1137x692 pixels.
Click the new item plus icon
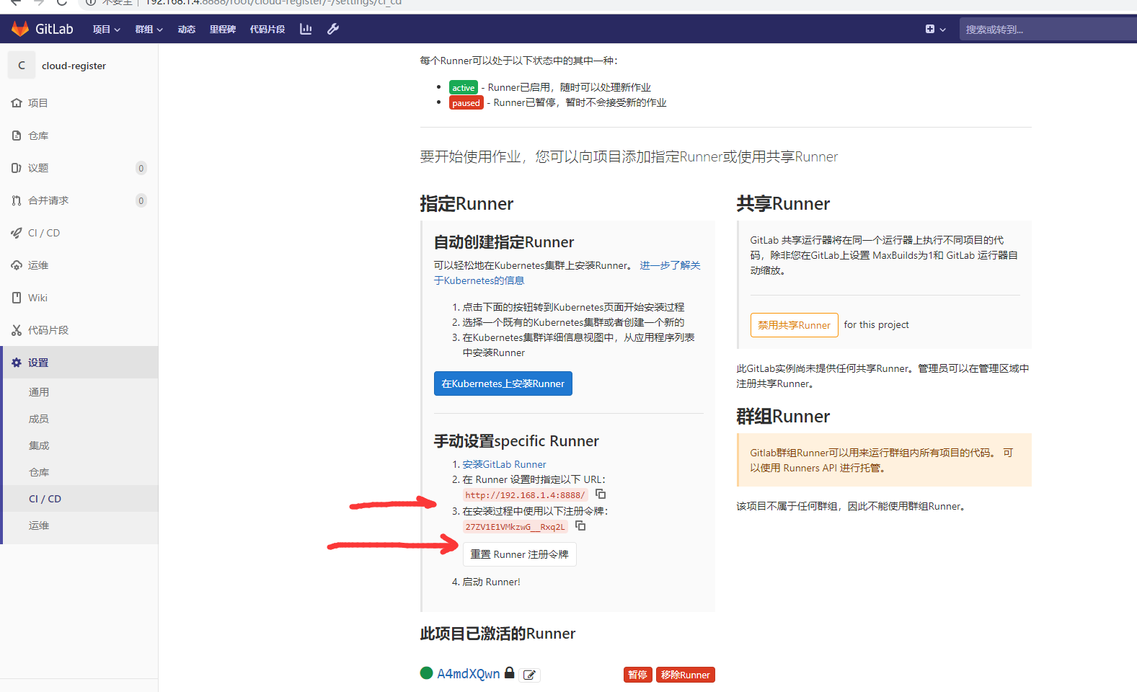point(930,29)
